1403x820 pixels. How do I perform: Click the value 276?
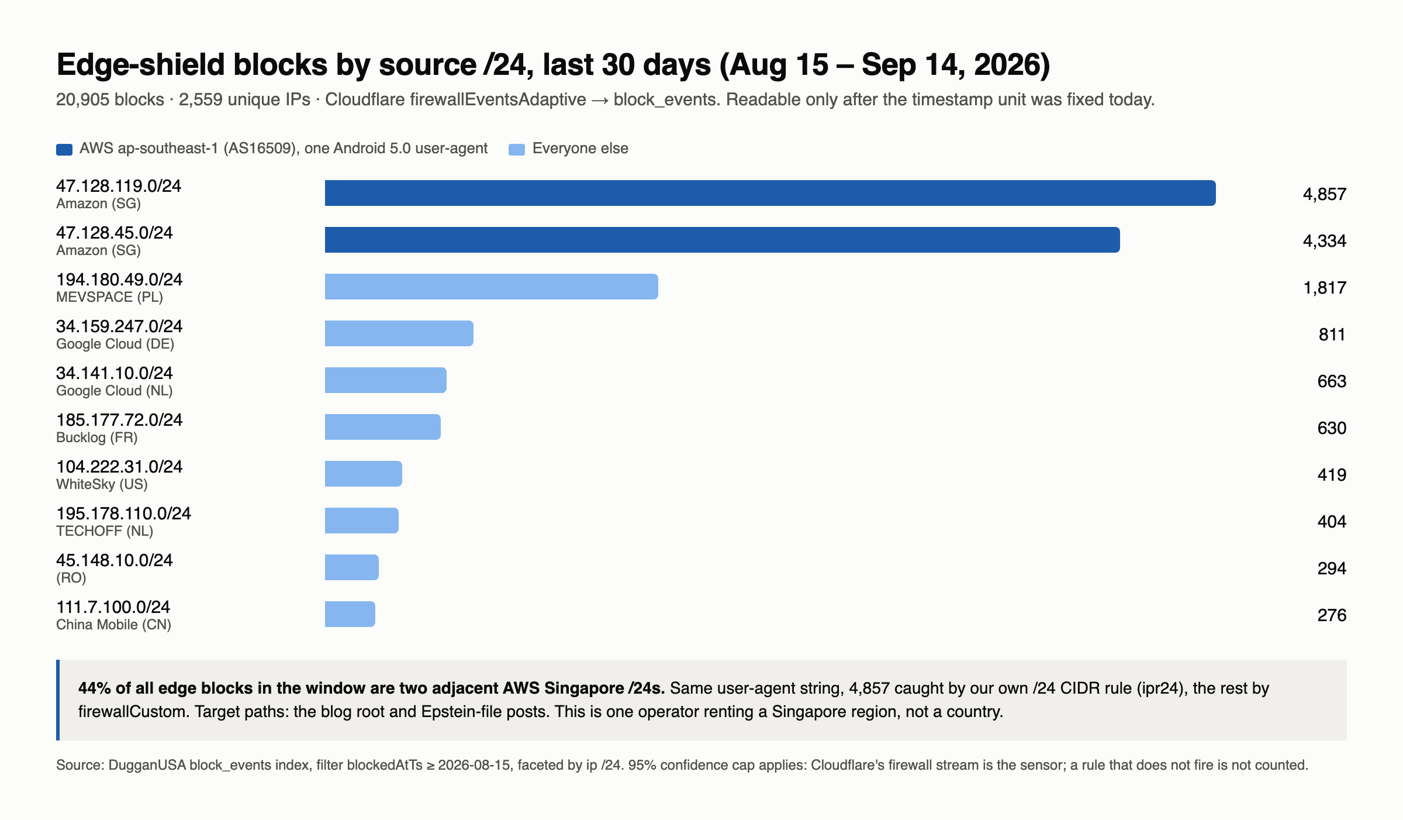1332,615
